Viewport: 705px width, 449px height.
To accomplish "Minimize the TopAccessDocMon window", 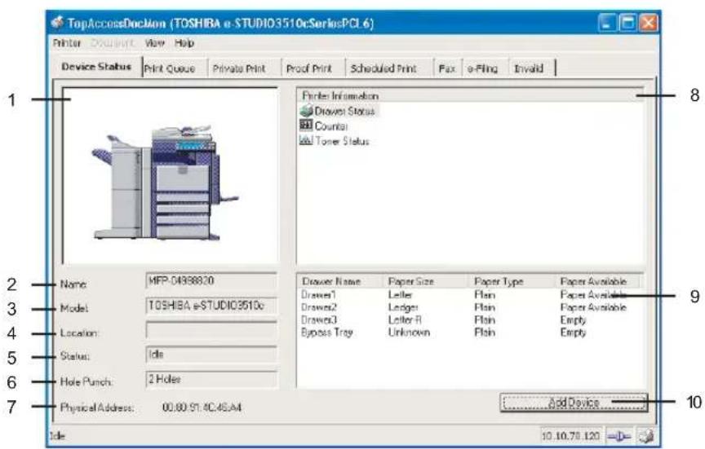I will pos(607,23).
